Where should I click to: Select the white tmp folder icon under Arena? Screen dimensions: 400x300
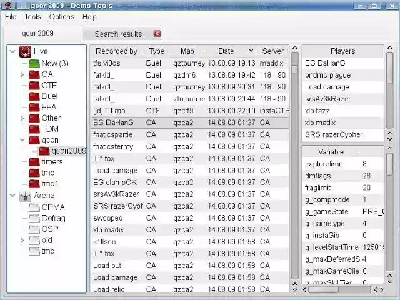click(x=34, y=251)
